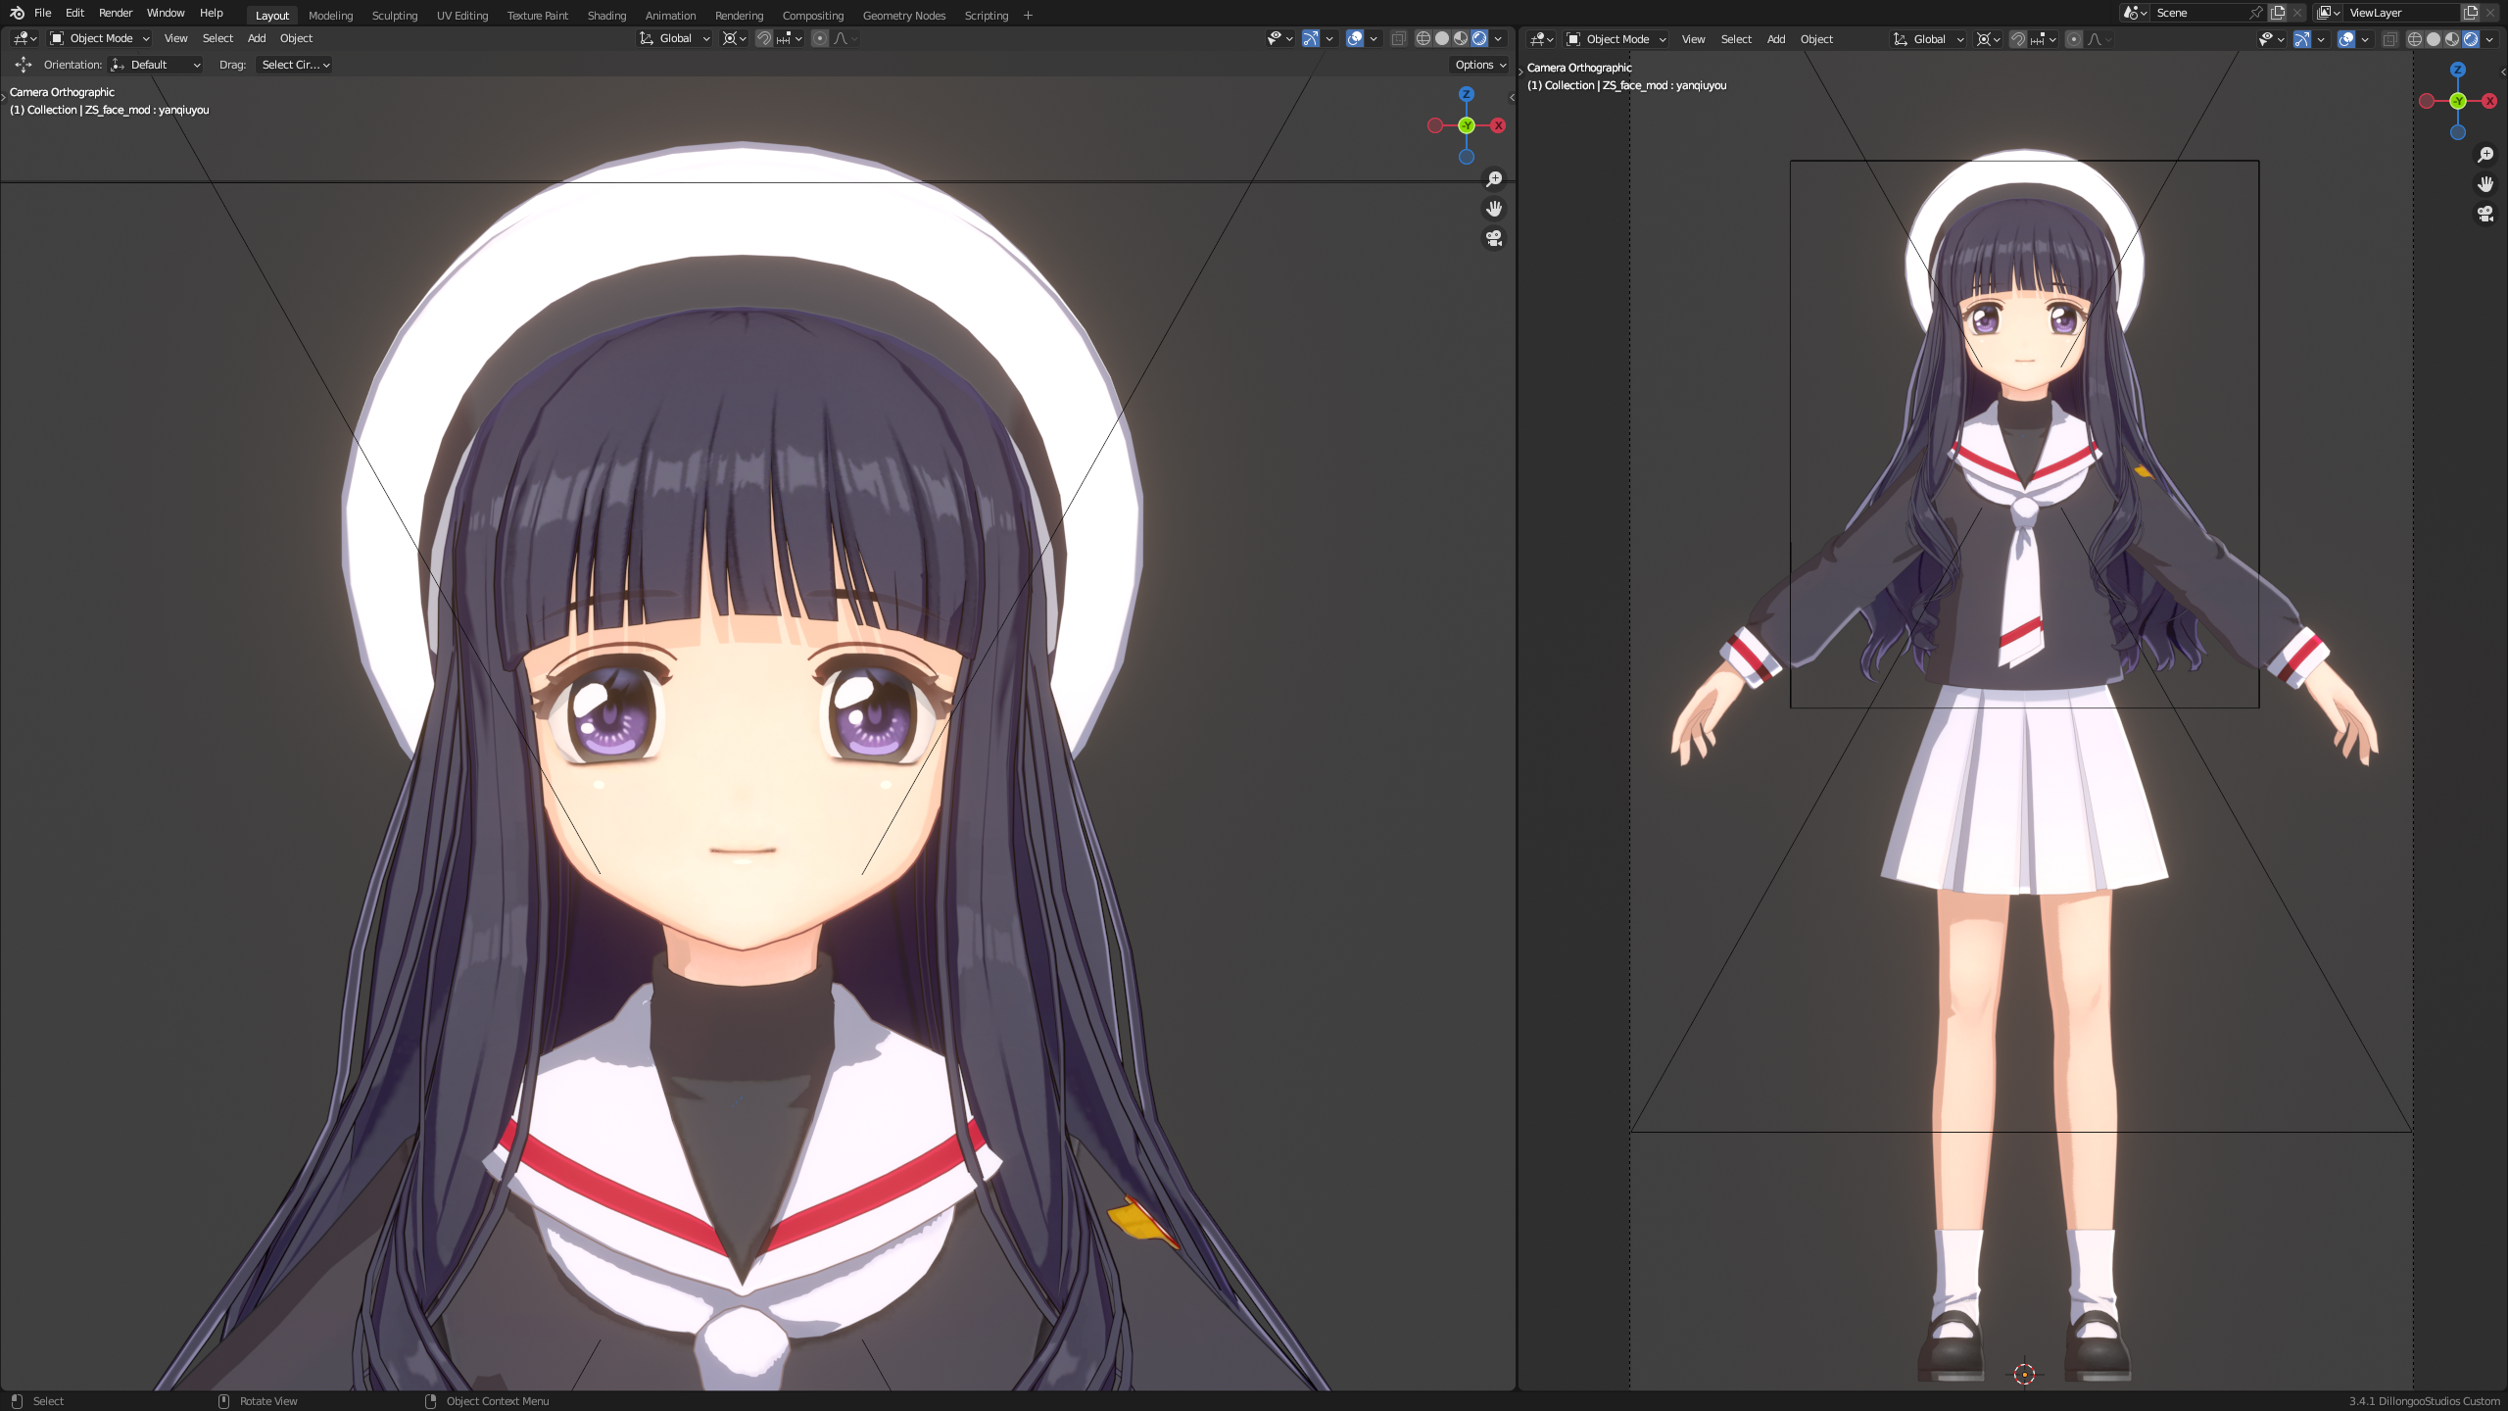Click the Z axis on left gizmo
This screenshot has width=2508, height=1411.
coord(1467,94)
